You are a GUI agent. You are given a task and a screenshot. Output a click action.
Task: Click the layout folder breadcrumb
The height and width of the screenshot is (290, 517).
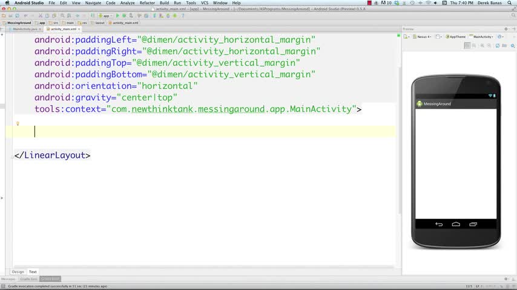click(97, 23)
